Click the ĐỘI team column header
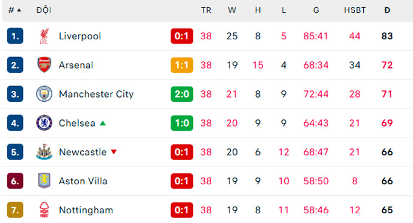This screenshot has width=413, height=223. click(44, 10)
